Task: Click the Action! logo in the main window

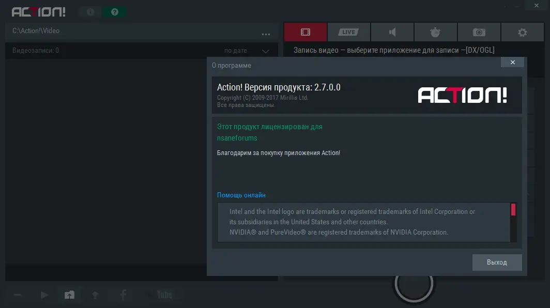Action: click(x=39, y=12)
